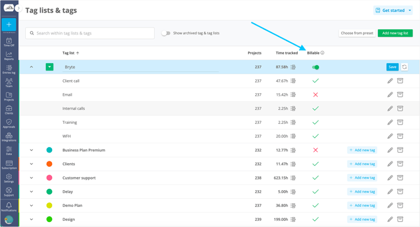Toggle Billable switch for Bryte
The height and width of the screenshot is (227, 420).
click(315, 67)
